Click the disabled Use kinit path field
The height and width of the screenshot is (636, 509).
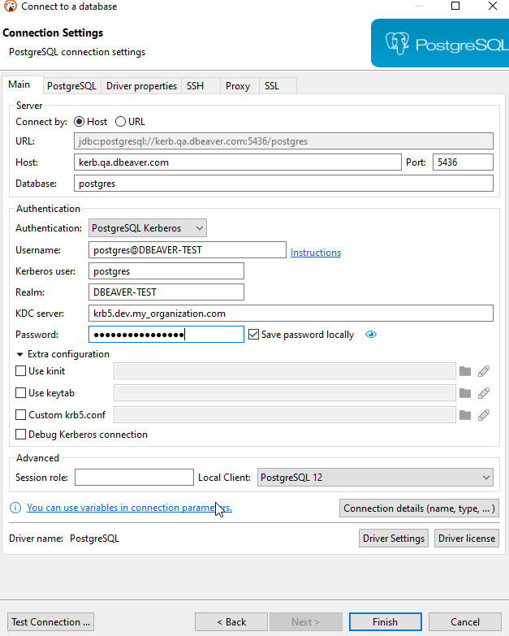point(285,370)
